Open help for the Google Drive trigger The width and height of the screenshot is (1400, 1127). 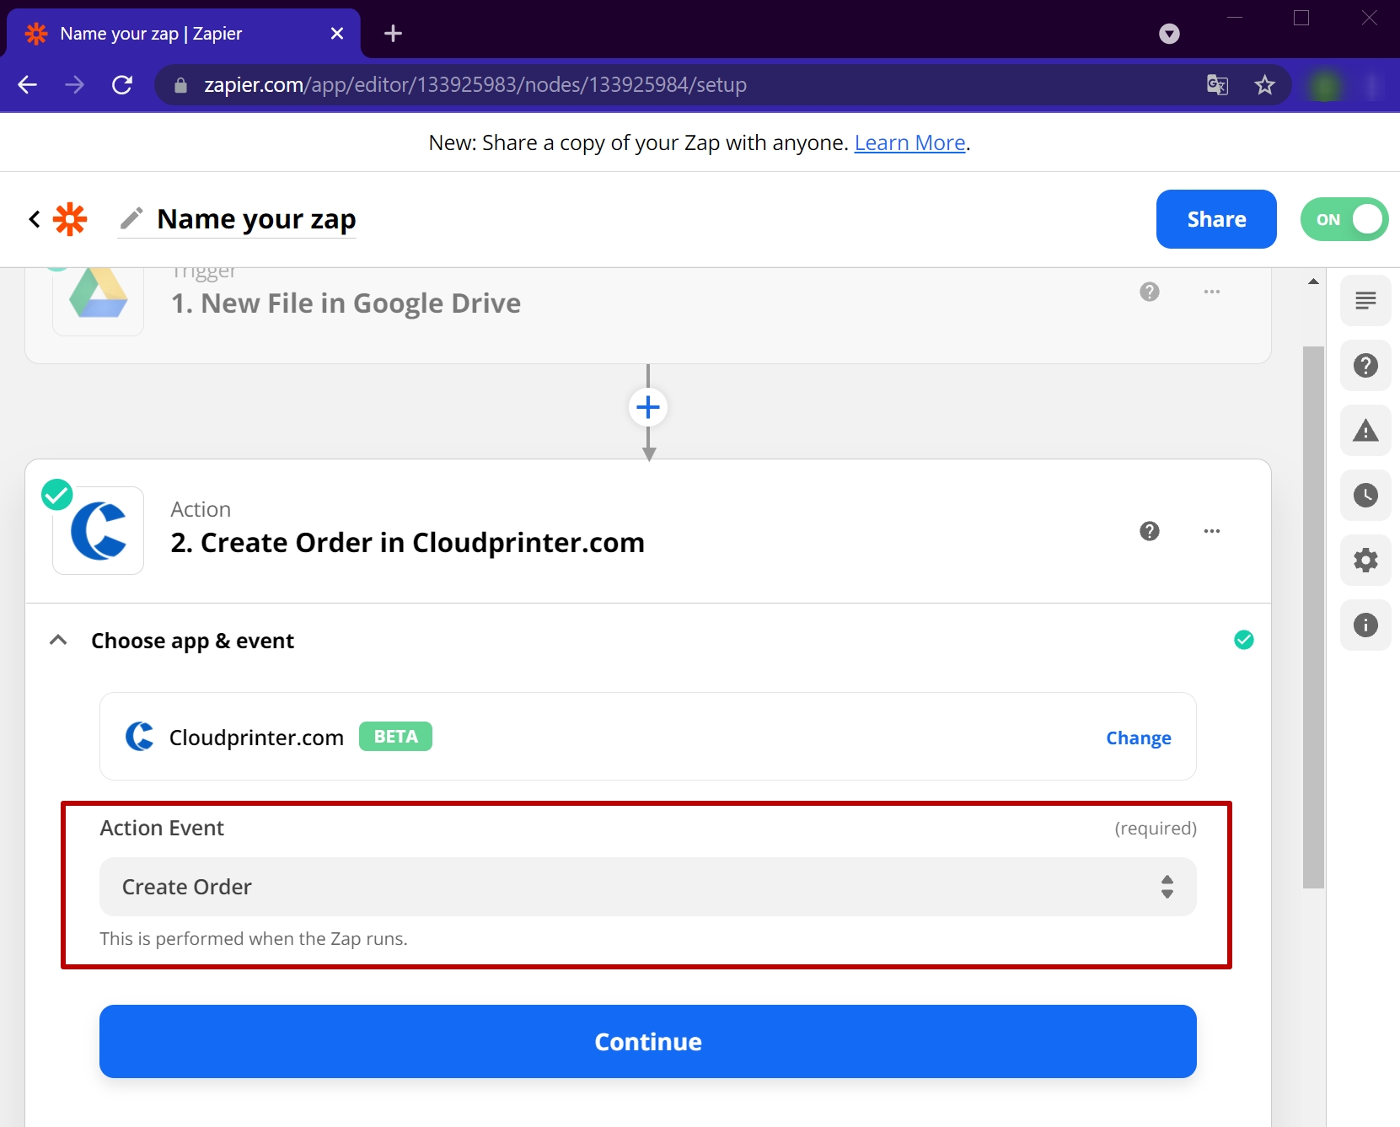[1150, 292]
